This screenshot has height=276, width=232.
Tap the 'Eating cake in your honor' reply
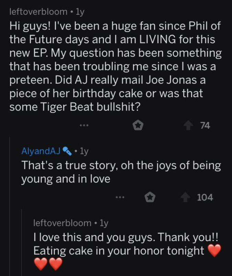click(127, 251)
